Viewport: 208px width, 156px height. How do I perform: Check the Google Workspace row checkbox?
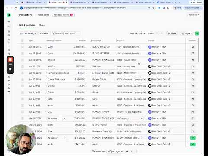coord(23,79)
